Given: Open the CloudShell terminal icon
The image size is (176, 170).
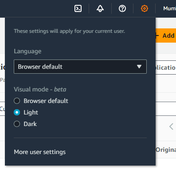Looking at the screenshot, I should [78, 8].
